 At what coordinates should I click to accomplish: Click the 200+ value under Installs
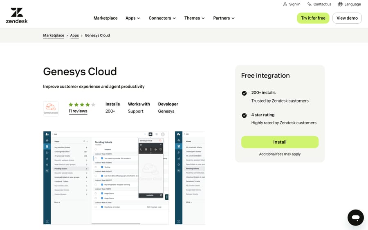(110, 112)
